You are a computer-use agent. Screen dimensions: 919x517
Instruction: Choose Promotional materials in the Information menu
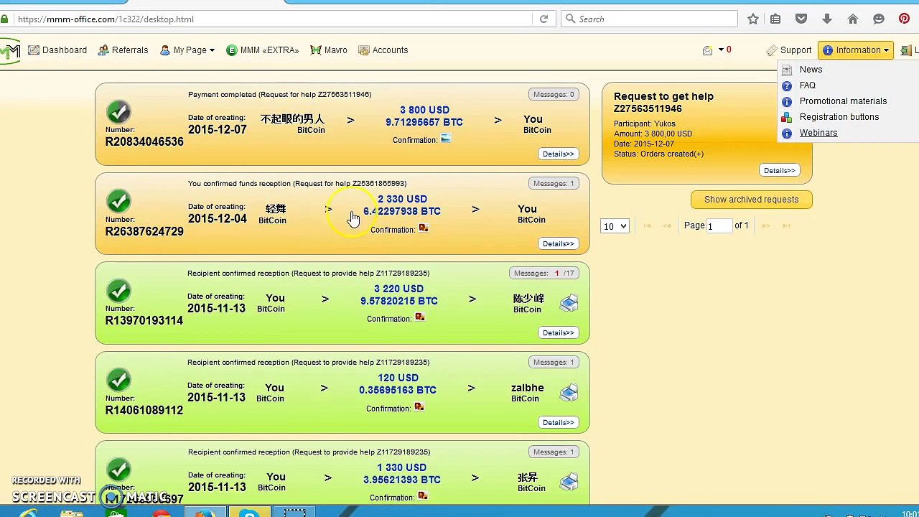[x=843, y=101]
